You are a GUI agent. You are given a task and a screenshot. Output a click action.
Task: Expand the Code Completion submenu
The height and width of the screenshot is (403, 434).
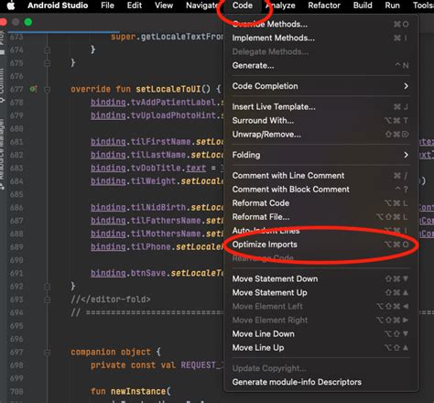pyautogui.click(x=321, y=86)
